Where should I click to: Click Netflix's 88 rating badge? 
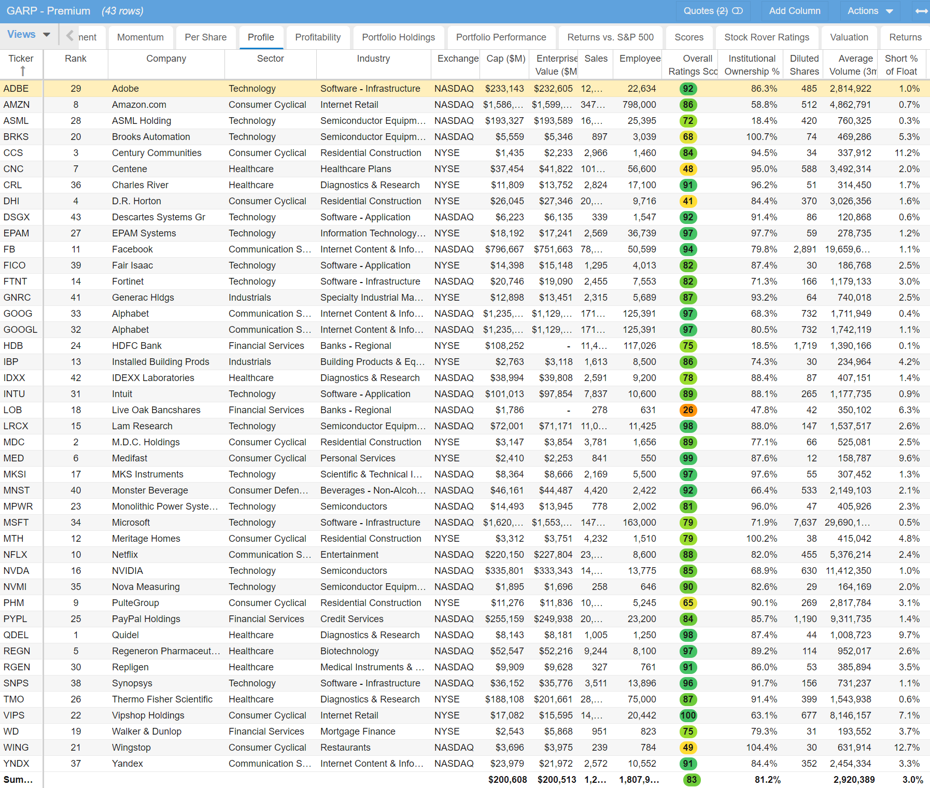(688, 555)
